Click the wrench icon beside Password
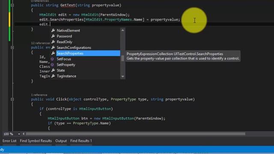 coord(53,36)
